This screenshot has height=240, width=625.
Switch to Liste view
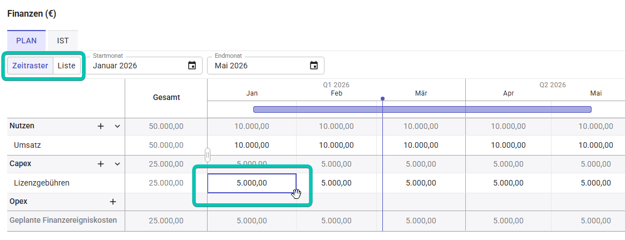coord(66,66)
